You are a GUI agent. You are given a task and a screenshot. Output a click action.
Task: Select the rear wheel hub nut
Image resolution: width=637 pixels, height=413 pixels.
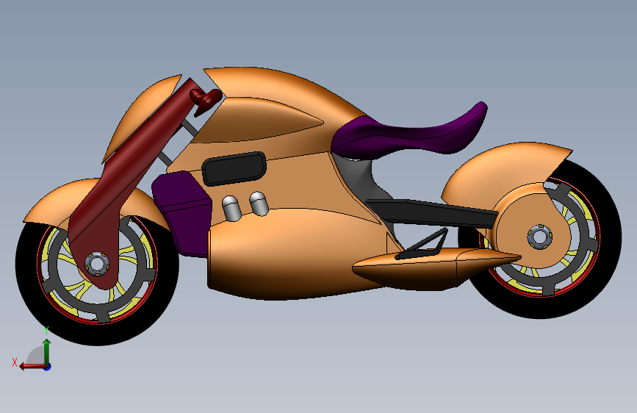(x=539, y=237)
